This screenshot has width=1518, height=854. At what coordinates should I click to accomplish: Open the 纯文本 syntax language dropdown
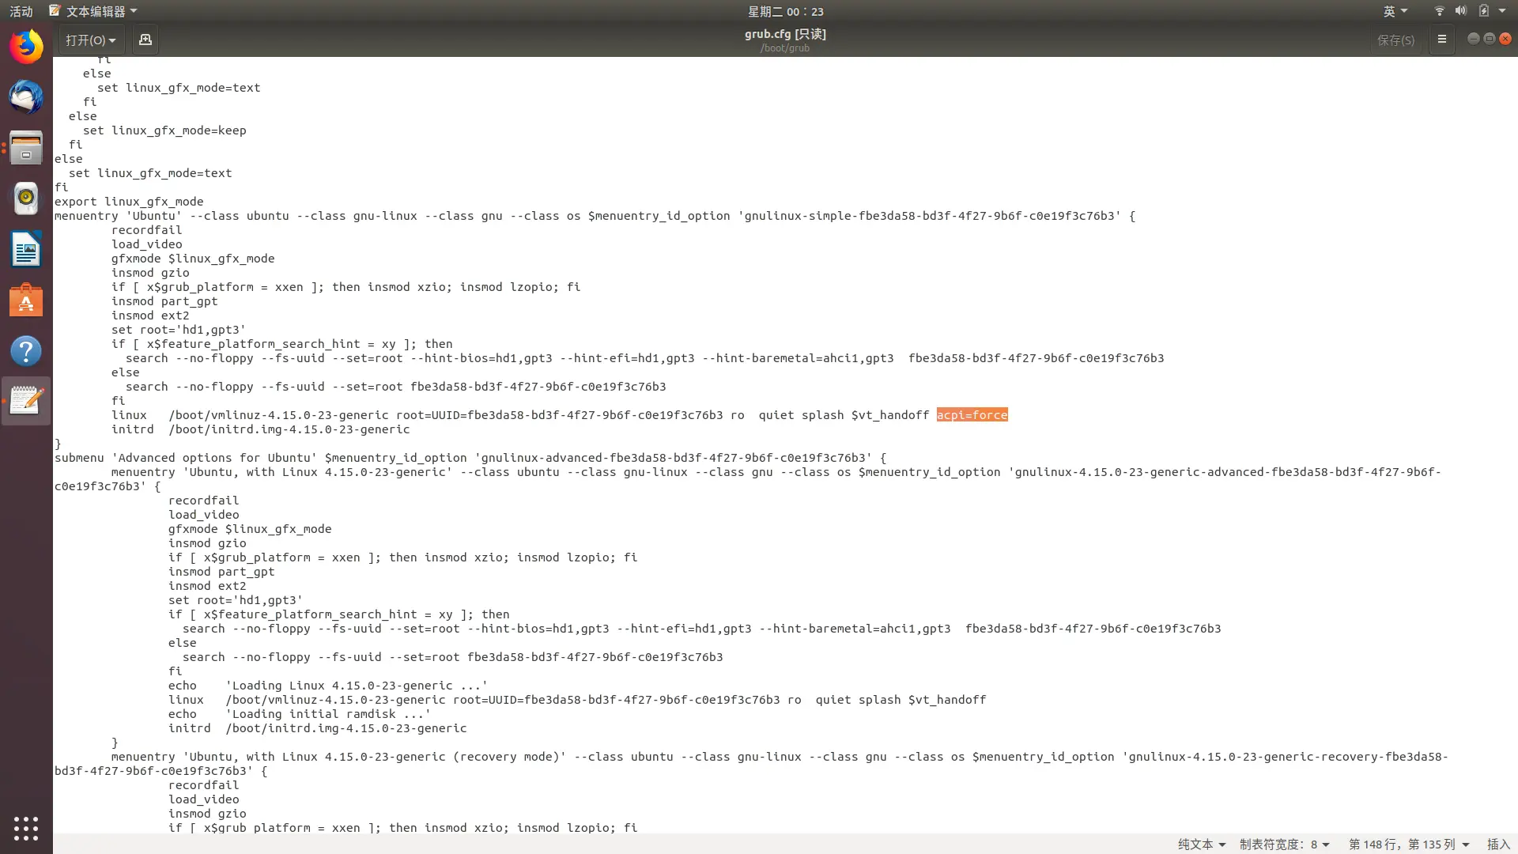pyautogui.click(x=1201, y=844)
